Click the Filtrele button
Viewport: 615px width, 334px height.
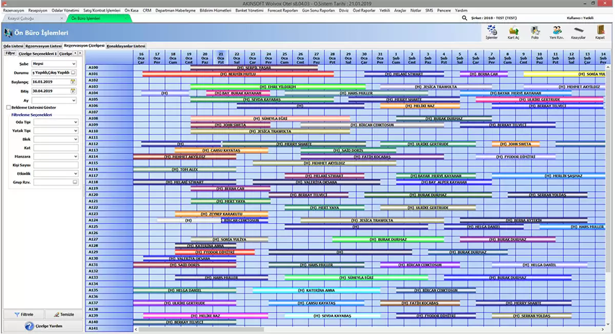coord(22,314)
